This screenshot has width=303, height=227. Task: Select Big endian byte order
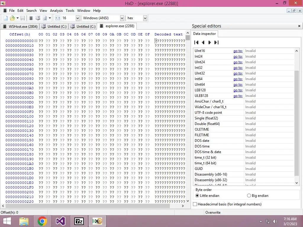pos(258,196)
